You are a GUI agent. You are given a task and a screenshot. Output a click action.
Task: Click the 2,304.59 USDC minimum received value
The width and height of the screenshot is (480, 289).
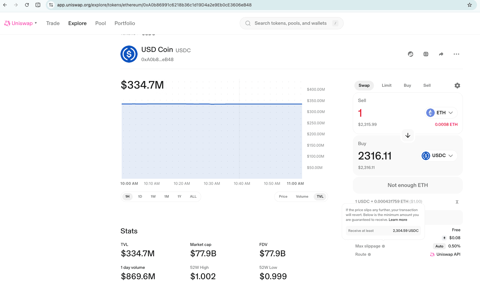coord(406,231)
